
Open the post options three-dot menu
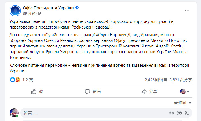click(x=187, y=10)
